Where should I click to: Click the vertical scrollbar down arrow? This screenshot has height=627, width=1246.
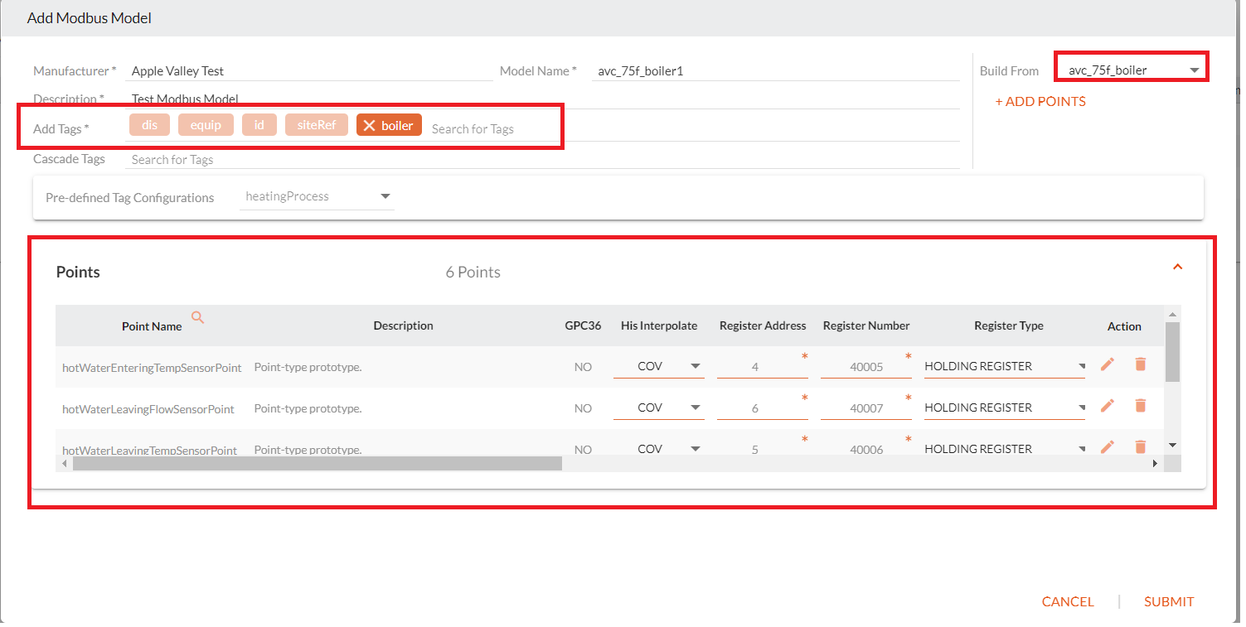click(1172, 446)
